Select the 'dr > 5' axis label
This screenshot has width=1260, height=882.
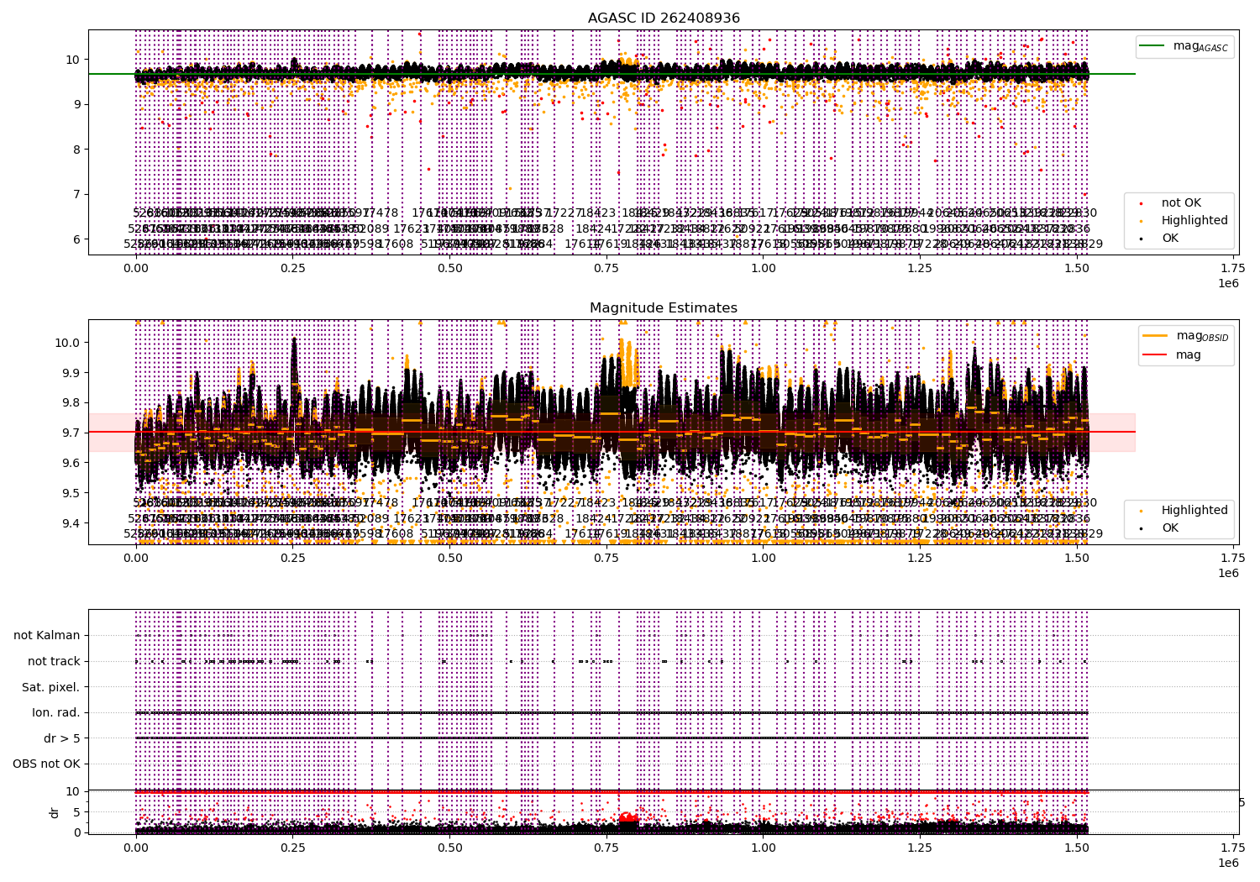(x=62, y=738)
